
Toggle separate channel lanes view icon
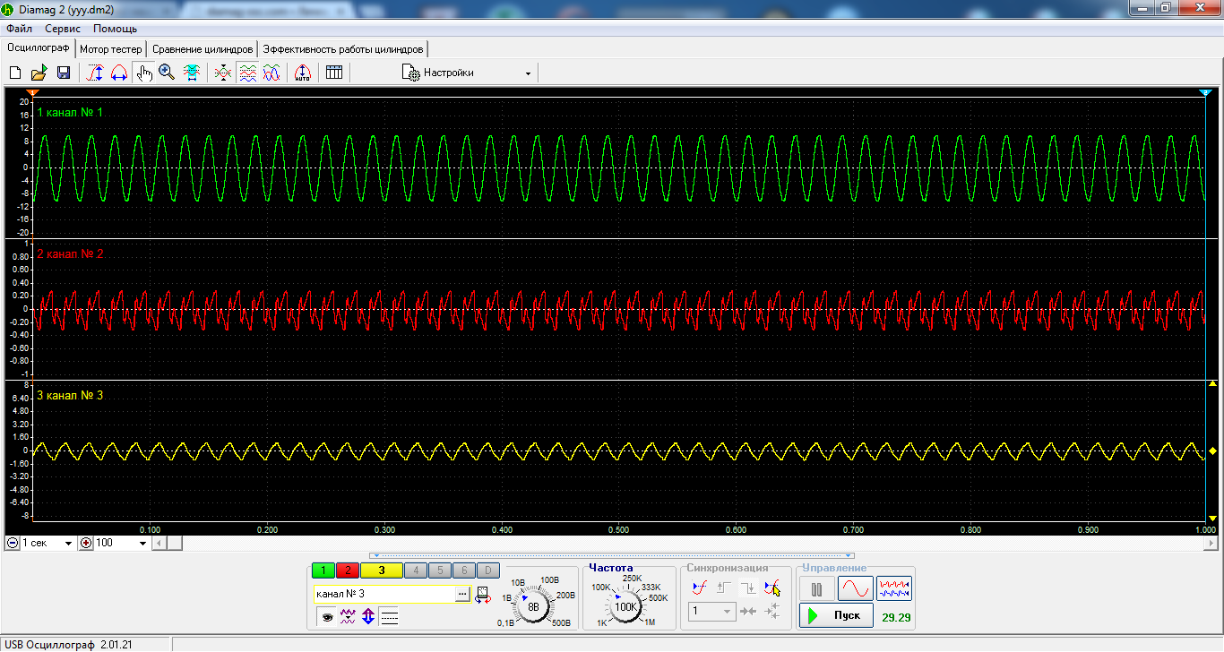pos(248,73)
